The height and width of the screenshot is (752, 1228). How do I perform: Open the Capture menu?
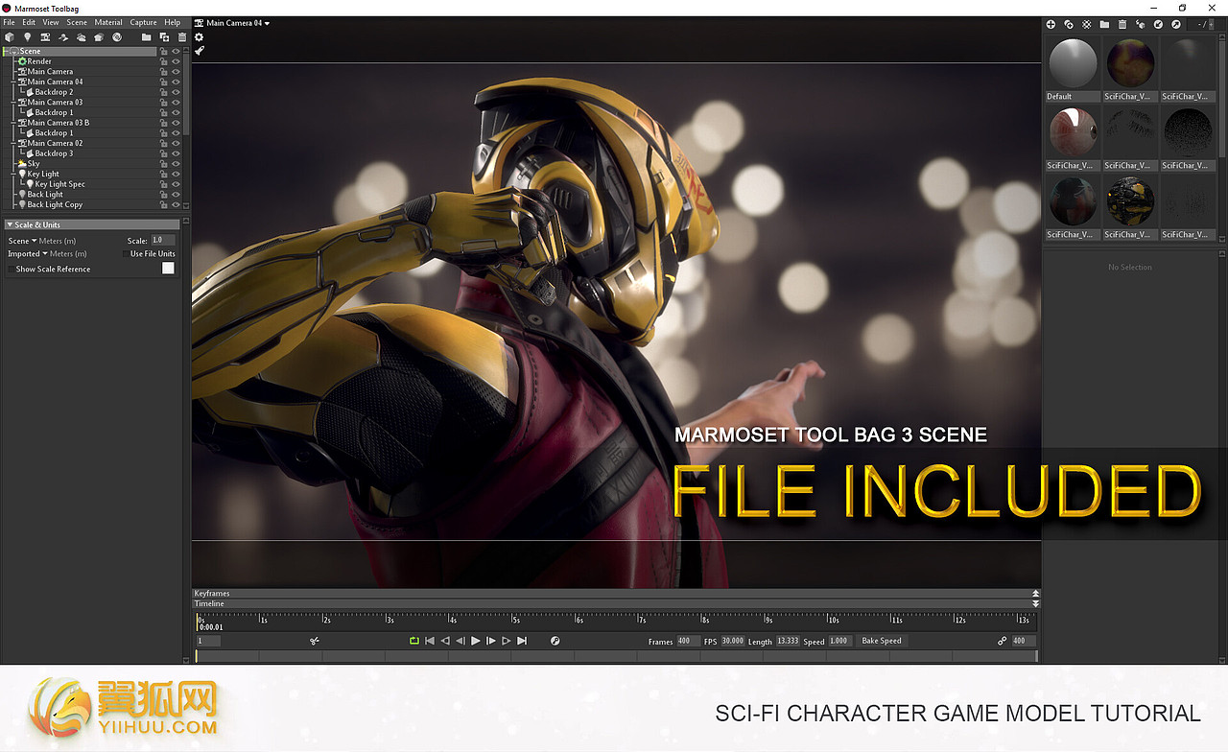pos(143,22)
